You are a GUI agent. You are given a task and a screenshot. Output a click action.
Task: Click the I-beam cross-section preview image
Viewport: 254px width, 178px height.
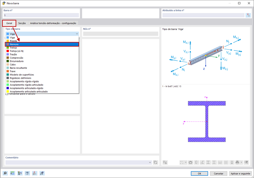point(207,121)
